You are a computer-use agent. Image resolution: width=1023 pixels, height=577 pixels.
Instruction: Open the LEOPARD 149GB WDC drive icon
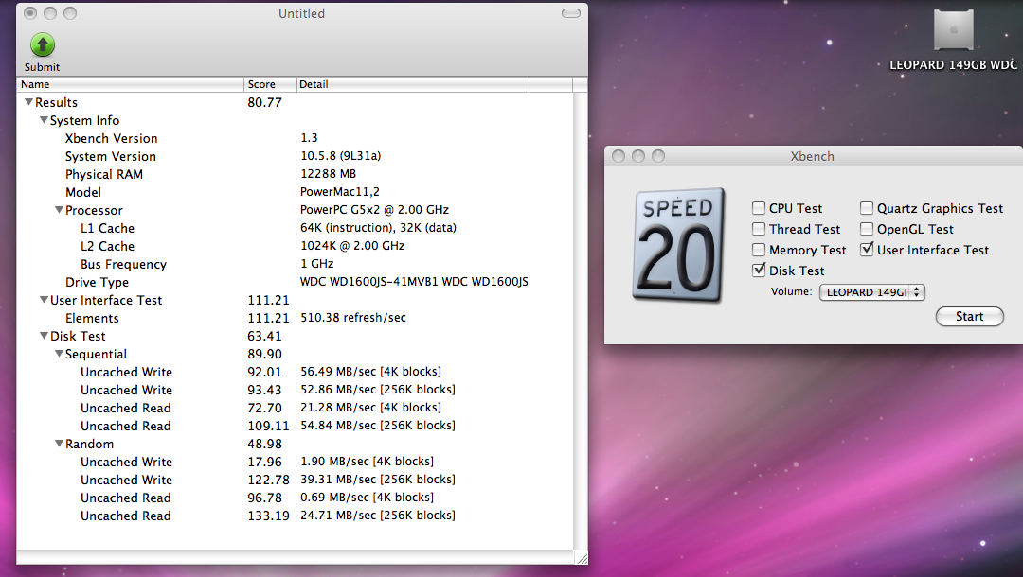click(953, 29)
